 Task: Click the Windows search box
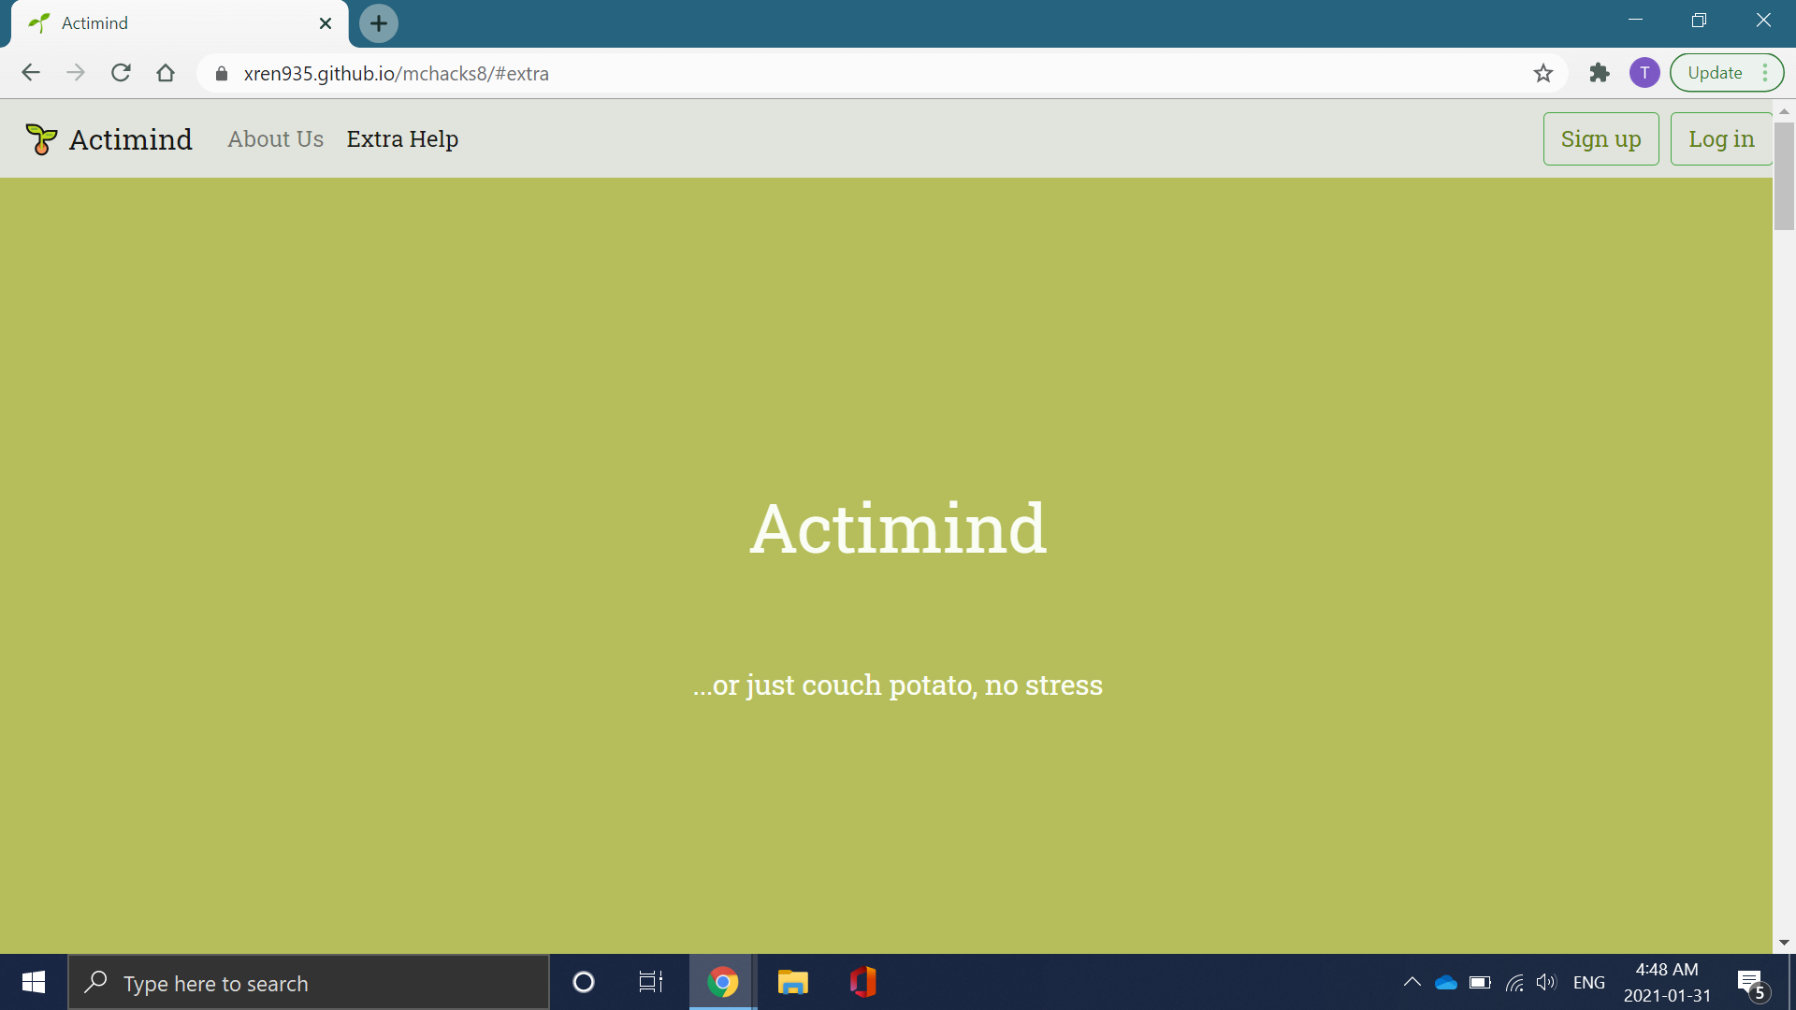[x=309, y=983]
